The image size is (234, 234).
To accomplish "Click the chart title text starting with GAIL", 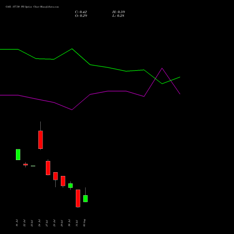I will click(x=32, y=7).
